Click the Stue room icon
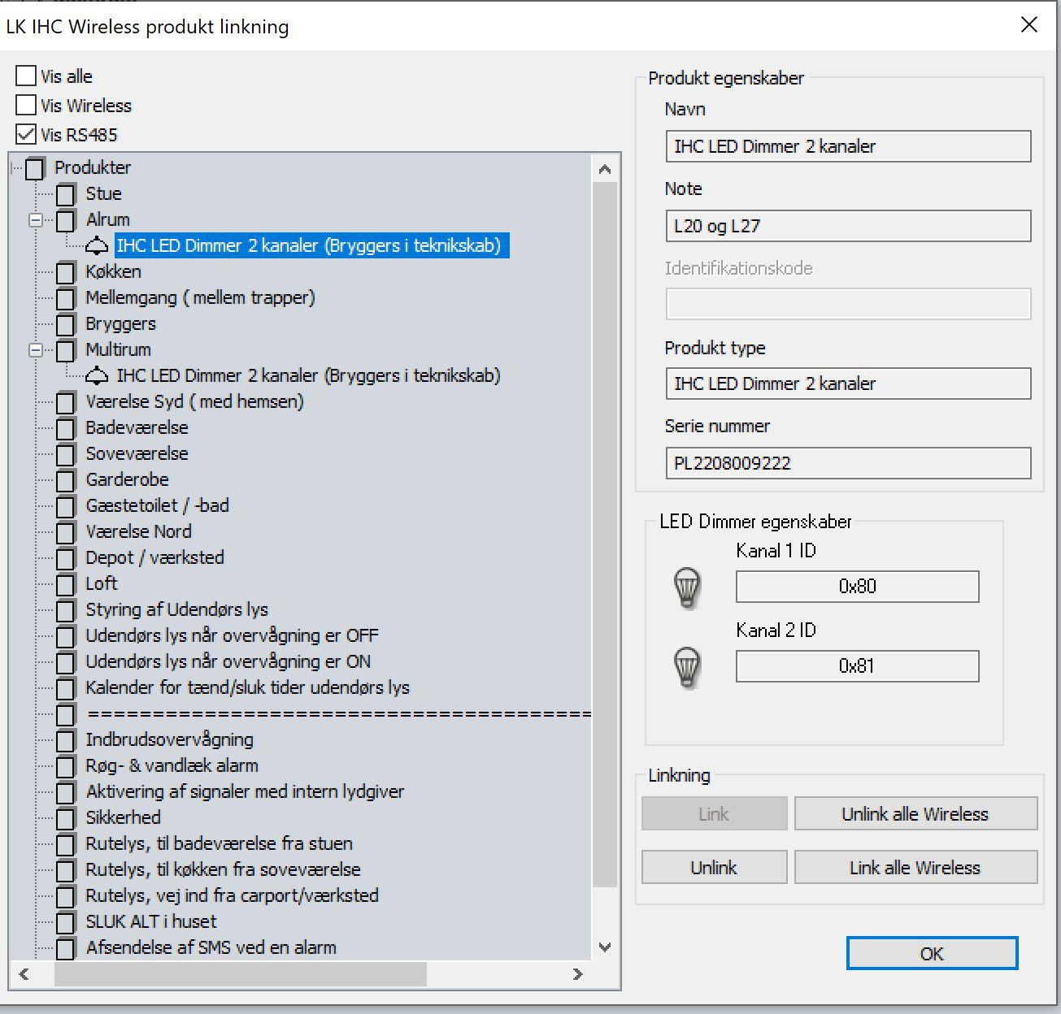Screen dimensions: 1061x1014 tap(66, 194)
